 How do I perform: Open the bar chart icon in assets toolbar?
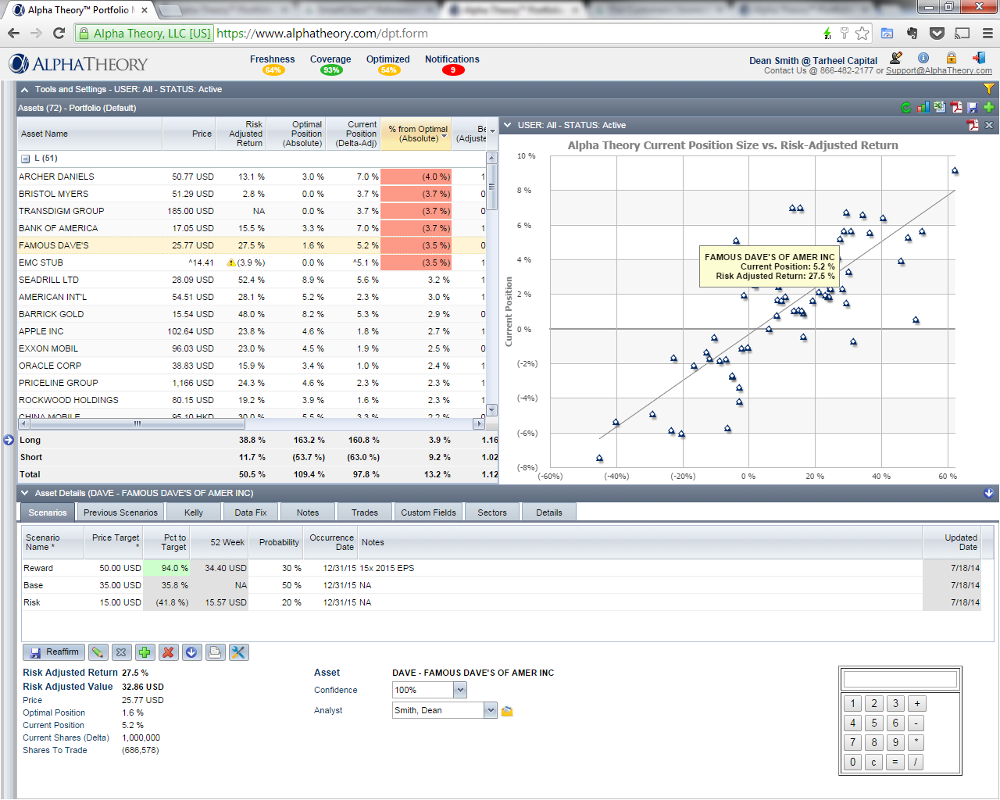point(923,108)
